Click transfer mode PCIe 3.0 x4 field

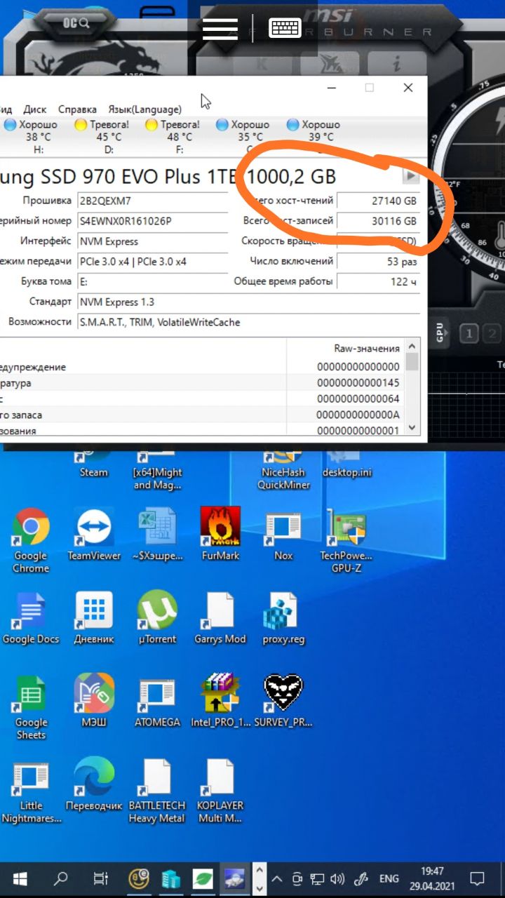154,262
